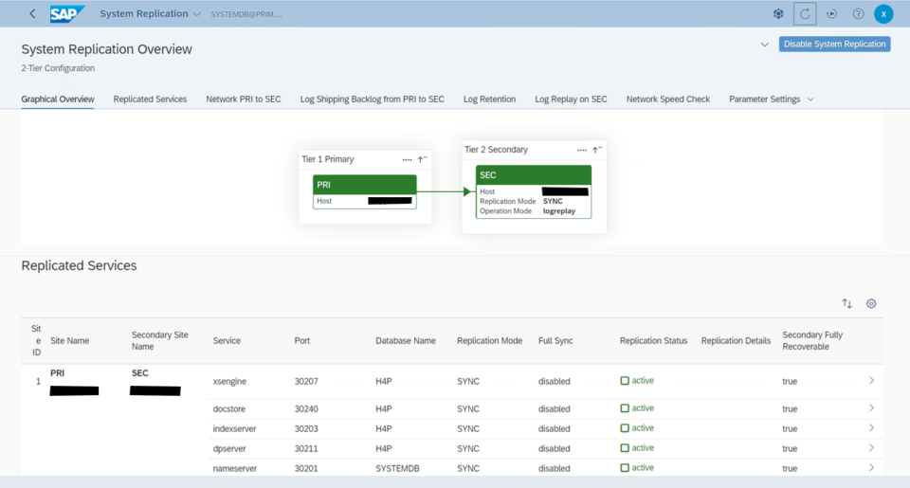The image size is (910, 488).
Task: Click the Full Sync column header
Action: coord(555,340)
